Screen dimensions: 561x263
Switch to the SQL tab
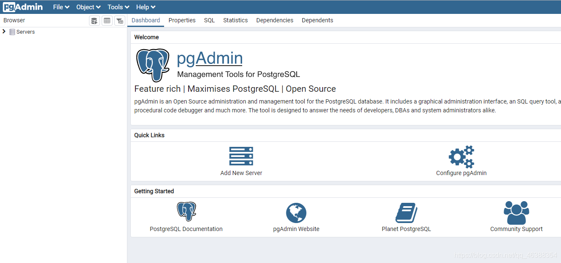[x=210, y=20]
